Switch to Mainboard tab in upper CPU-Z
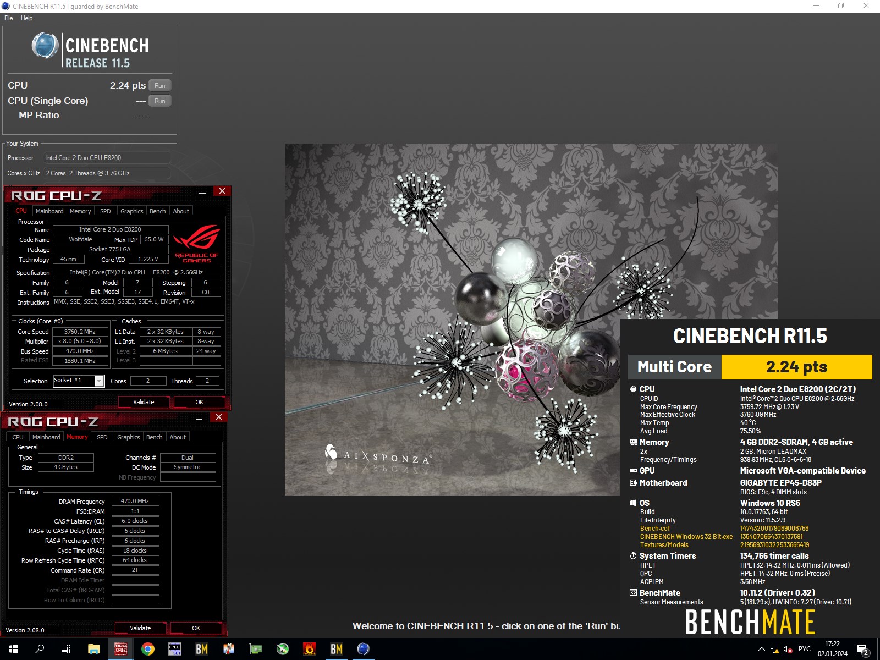This screenshot has width=880, height=660. point(50,211)
